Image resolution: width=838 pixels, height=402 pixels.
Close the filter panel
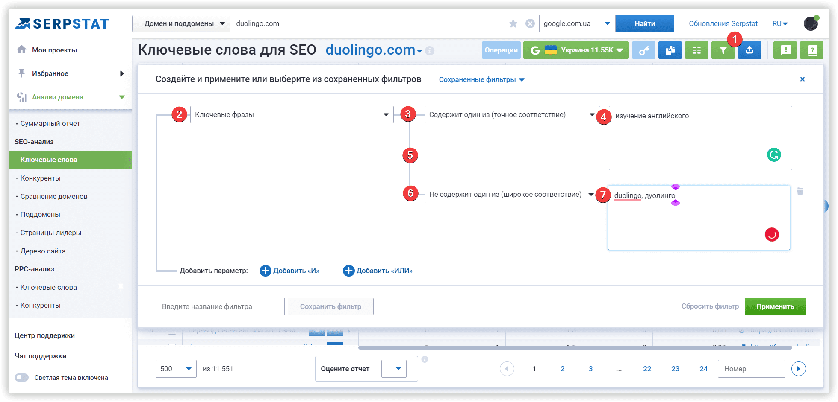[x=803, y=79]
